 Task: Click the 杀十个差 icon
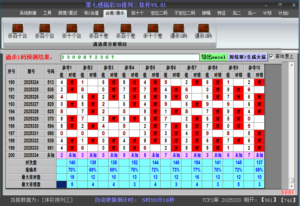click(153, 28)
